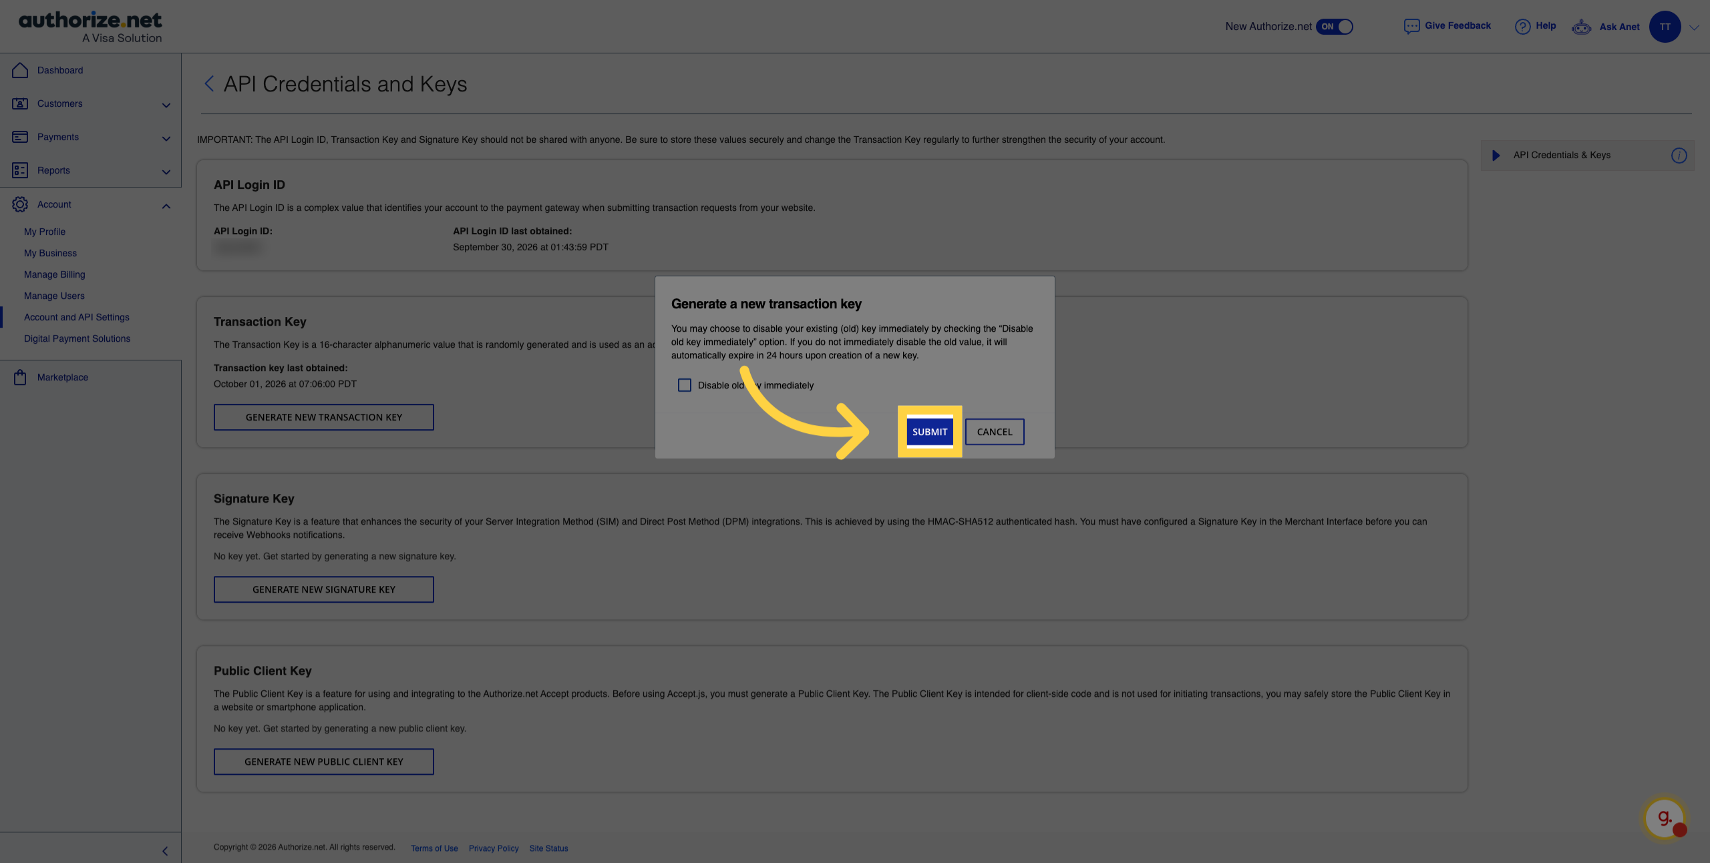
Task: Expand the API Credentials & Keys help triangle
Action: [1496, 156]
